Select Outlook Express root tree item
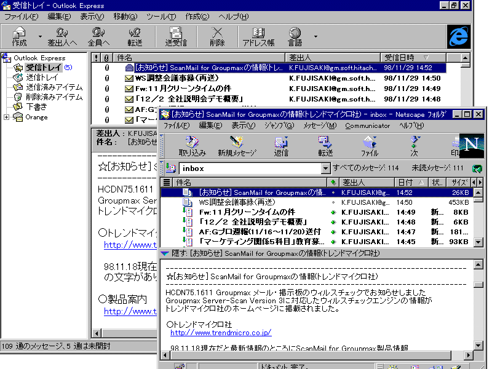The height and width of the screenshot is (369, 492). point(39,58)
